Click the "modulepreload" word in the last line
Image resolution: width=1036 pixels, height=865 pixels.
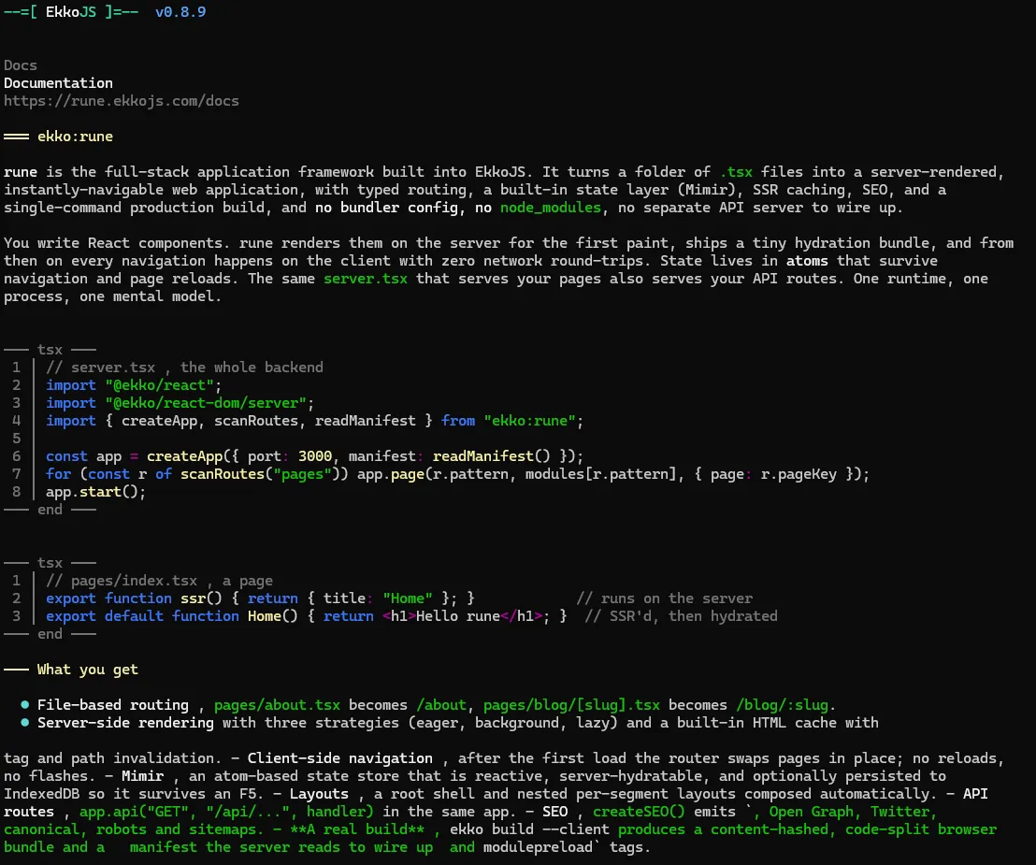(x=538, y=848)
